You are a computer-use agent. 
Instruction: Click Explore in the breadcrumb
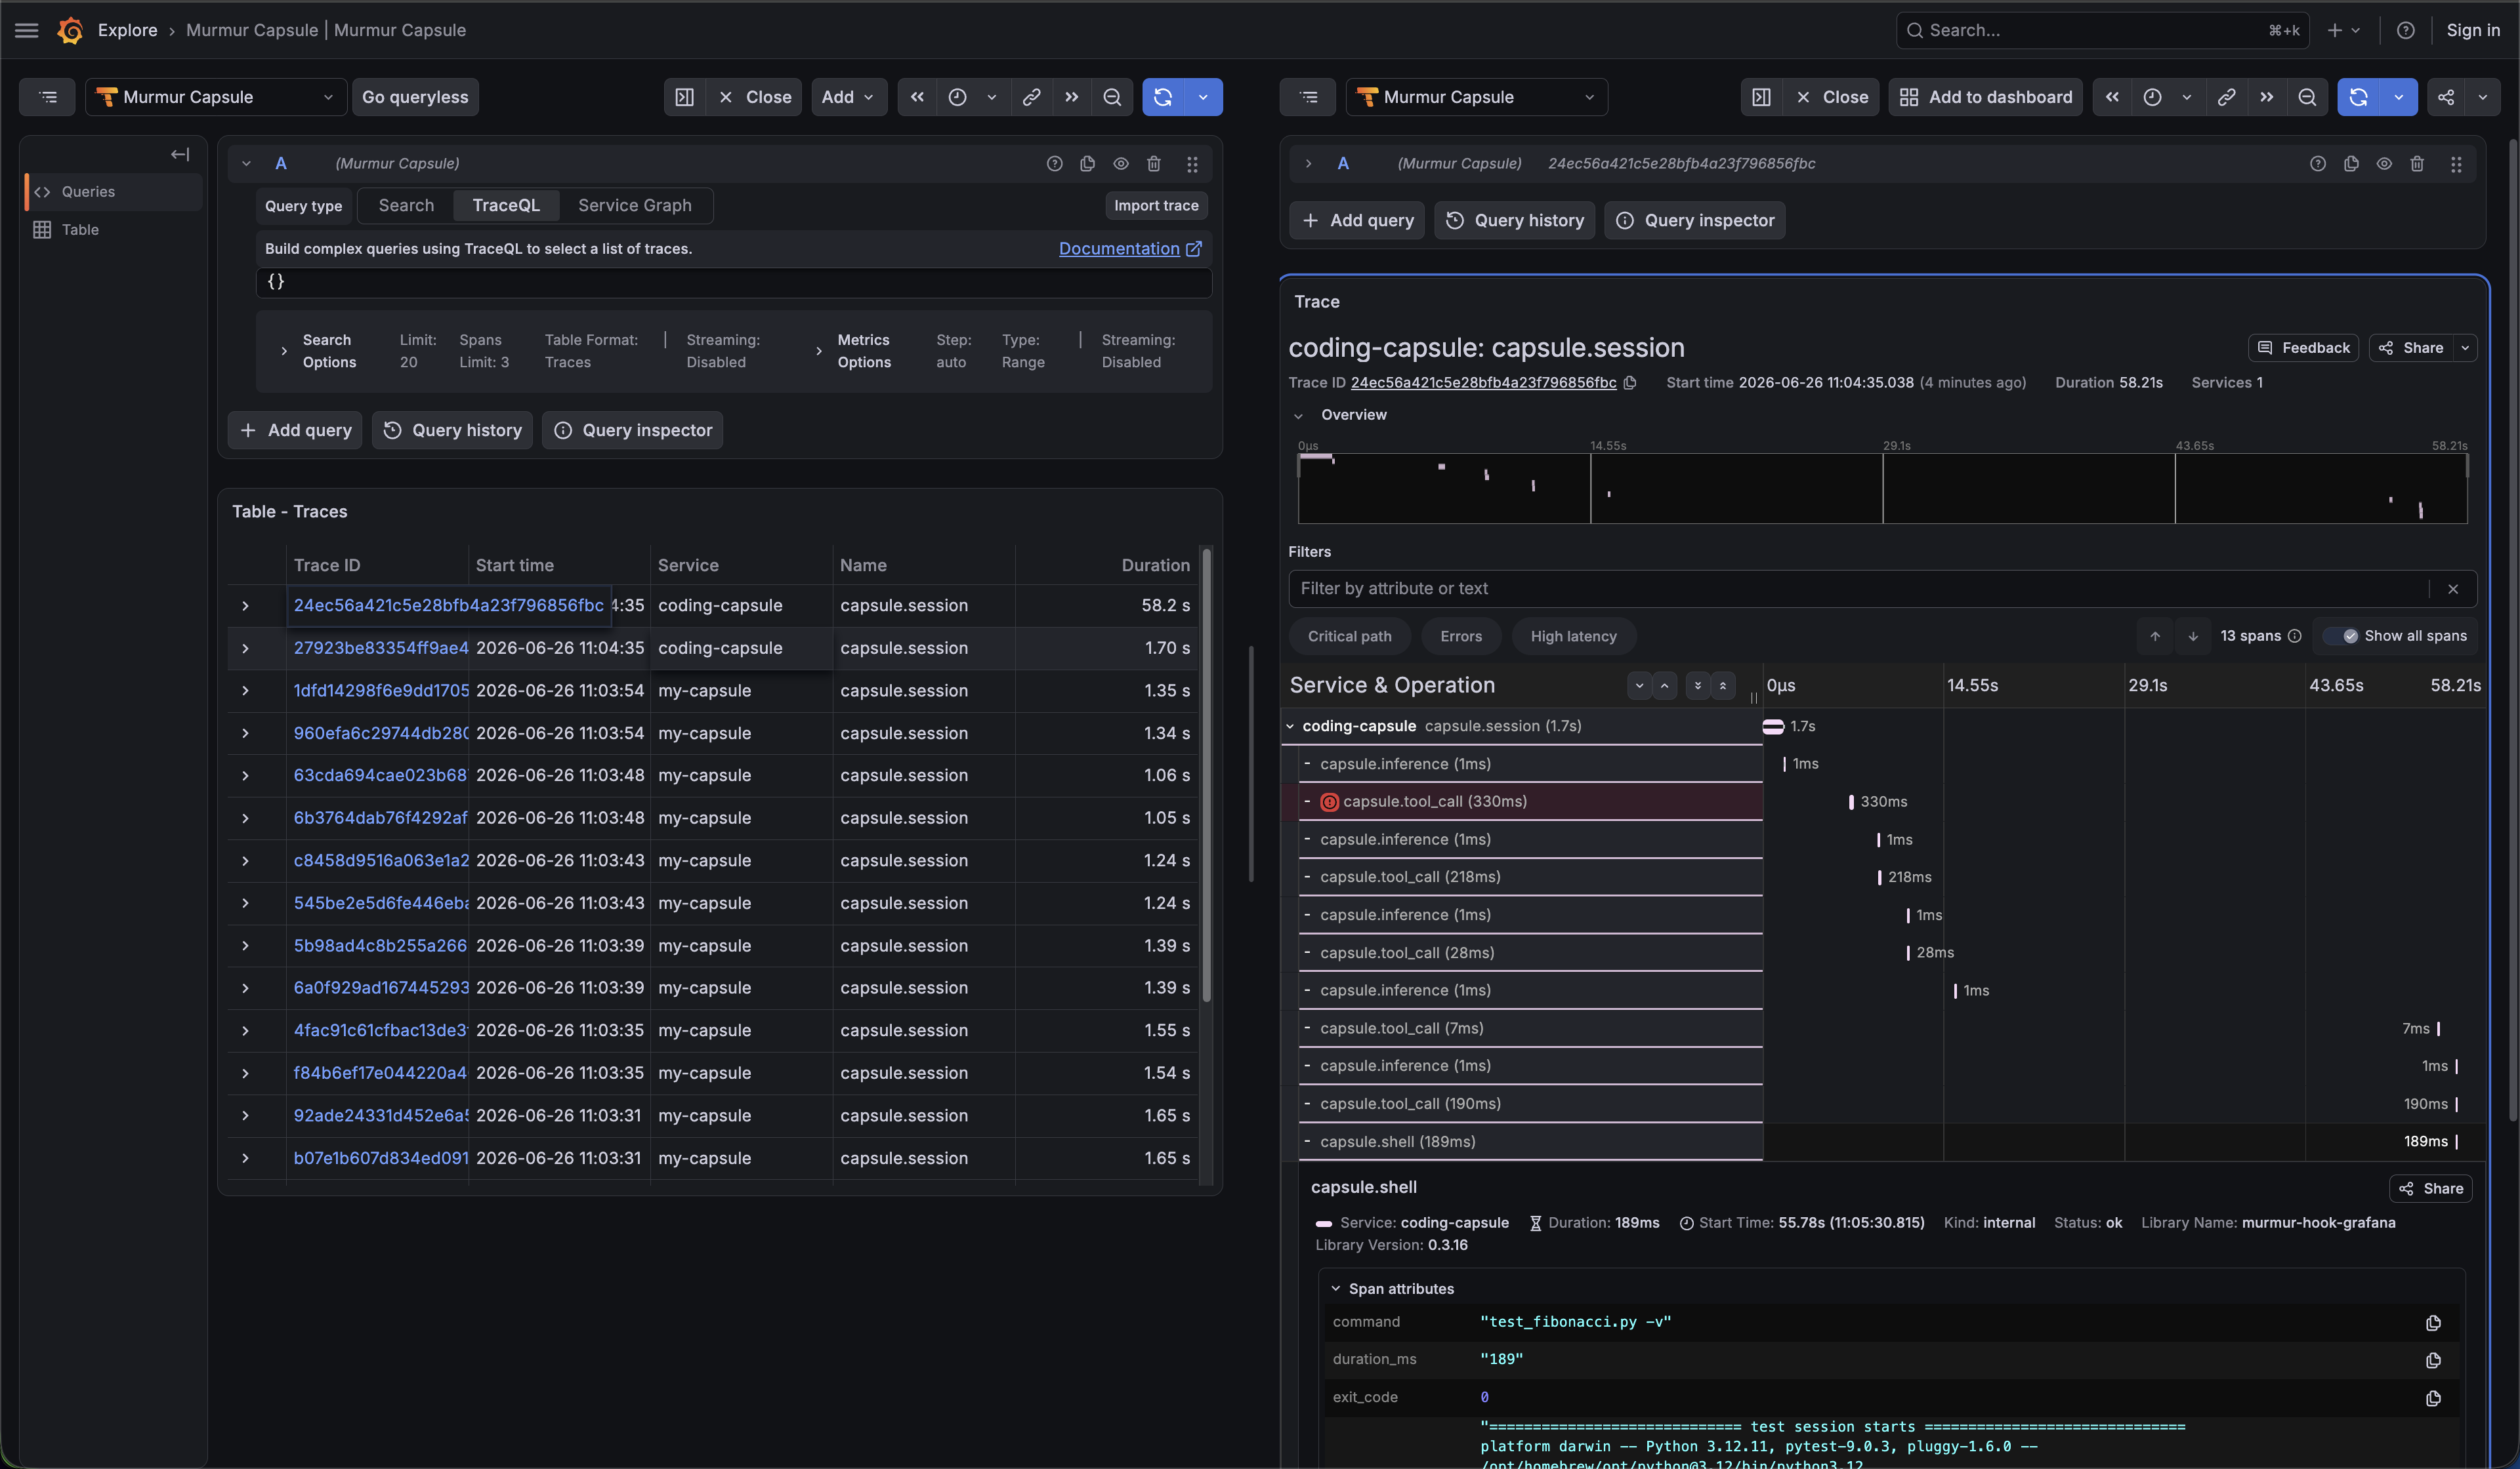[127, 30]
